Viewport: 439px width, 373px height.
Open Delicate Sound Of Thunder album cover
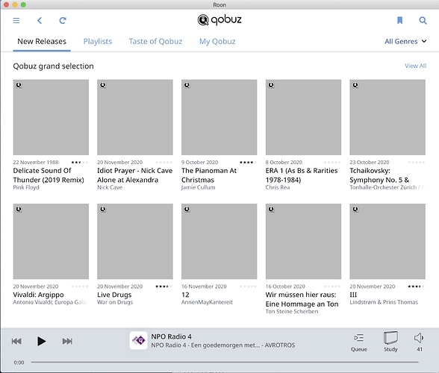51,117
